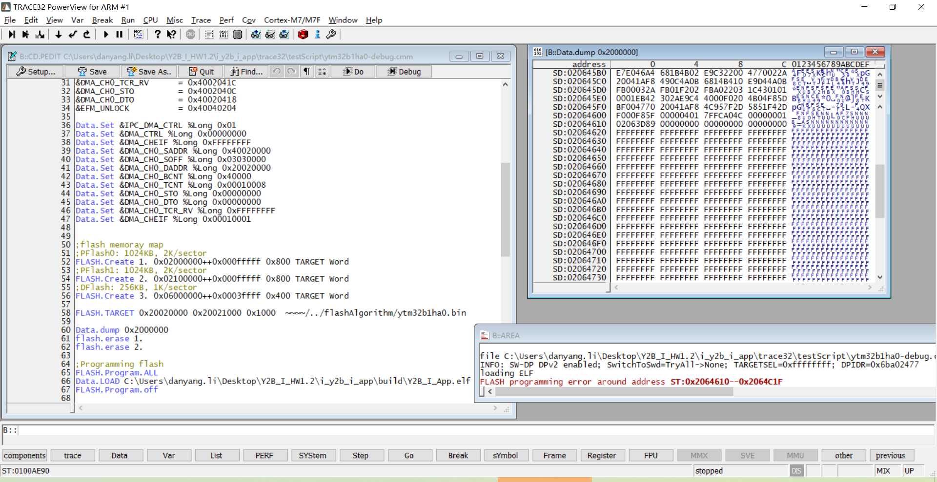Viewport: 937px width, 482px height.
Task: Toggle the pilcrow whitespace display button
Action: [x=306, y=72]
